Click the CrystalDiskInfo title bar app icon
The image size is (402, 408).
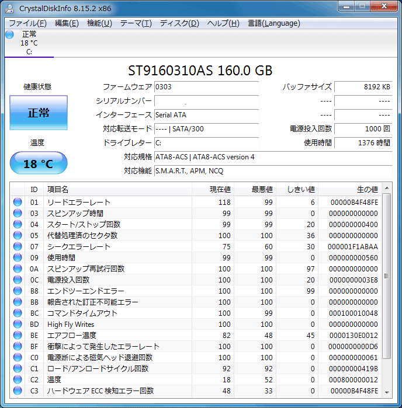click(9, 8)
